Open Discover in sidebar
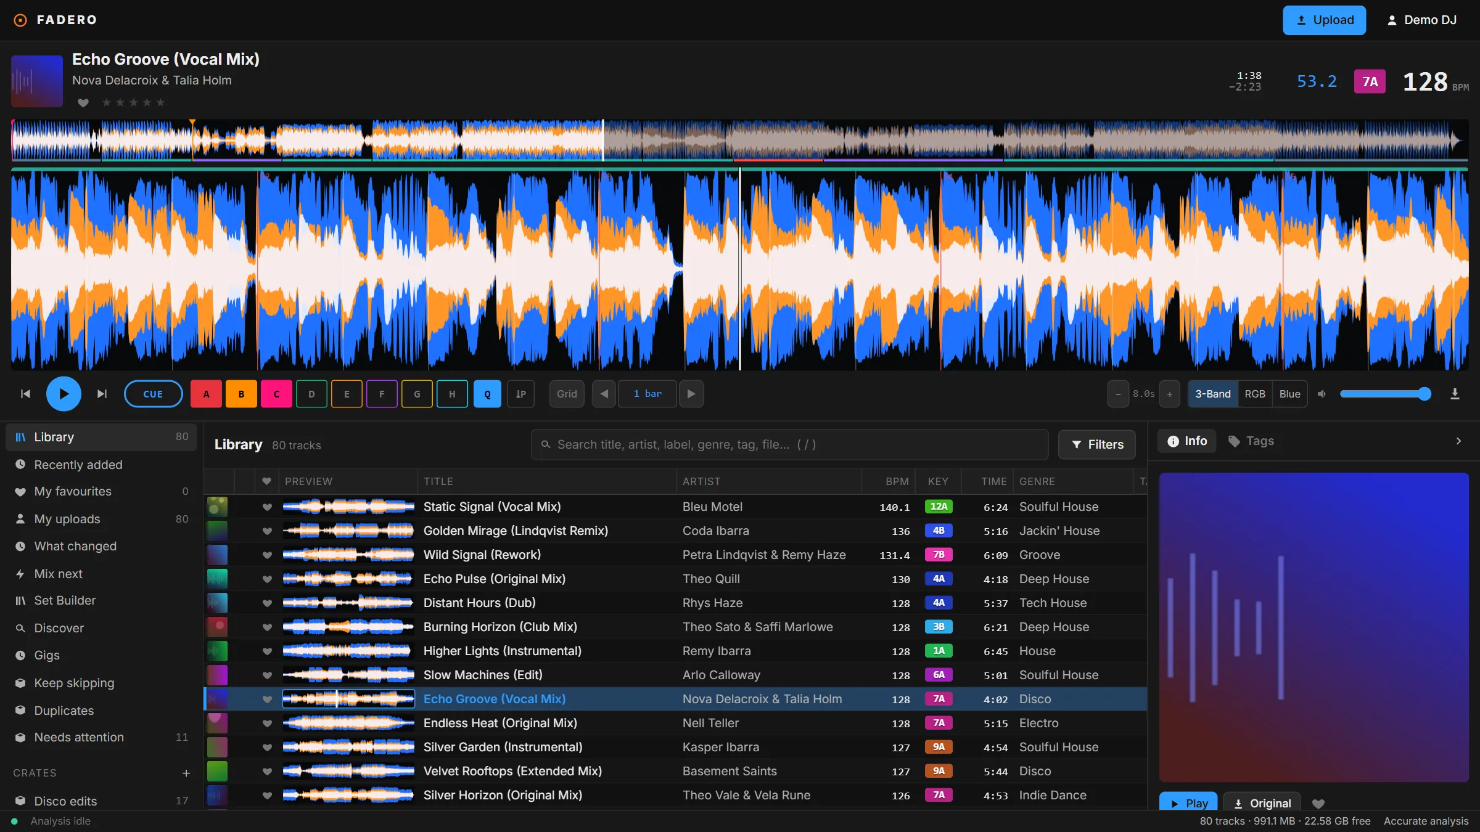This screenshot has height=832, width=1480. click(x=101, y=628)
